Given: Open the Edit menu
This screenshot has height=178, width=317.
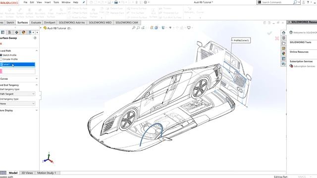Looking at the screenshot, I should (x=32, y=2).
